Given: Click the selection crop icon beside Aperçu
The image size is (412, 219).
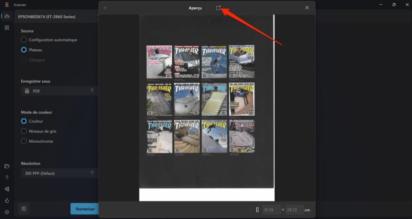Looking at the screenshot, I should click(x=218, y=8).
